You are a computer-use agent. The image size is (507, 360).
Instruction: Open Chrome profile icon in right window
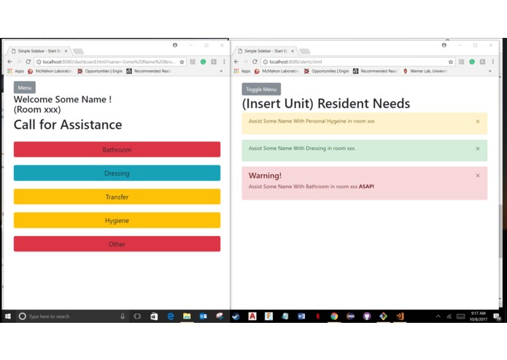(x=444, y=45)
